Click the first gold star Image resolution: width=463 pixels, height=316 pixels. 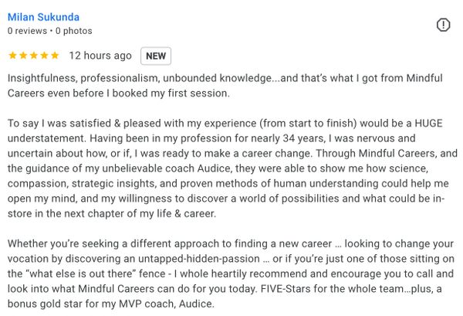pos(12,56)
